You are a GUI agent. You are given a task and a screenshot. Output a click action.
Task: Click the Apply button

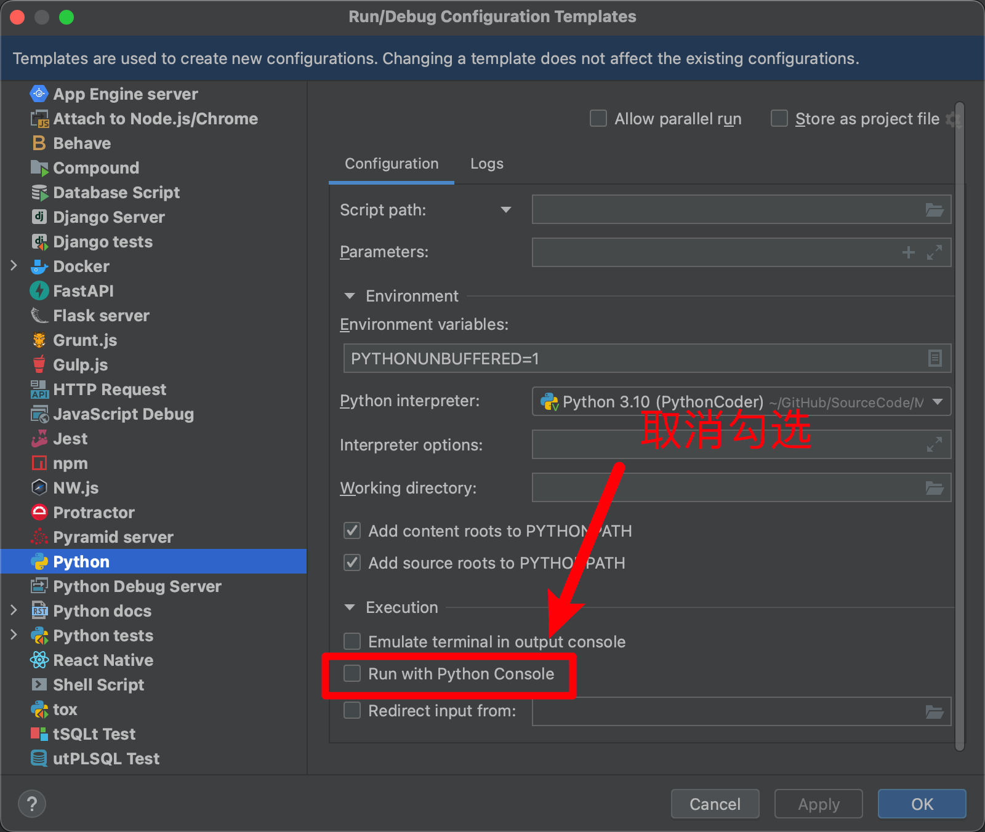819,804
